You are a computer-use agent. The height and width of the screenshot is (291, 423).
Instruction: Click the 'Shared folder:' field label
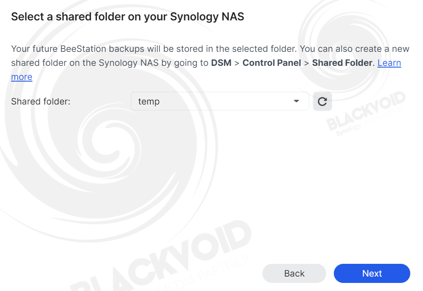pyautogui.click(x=41, y=102)
